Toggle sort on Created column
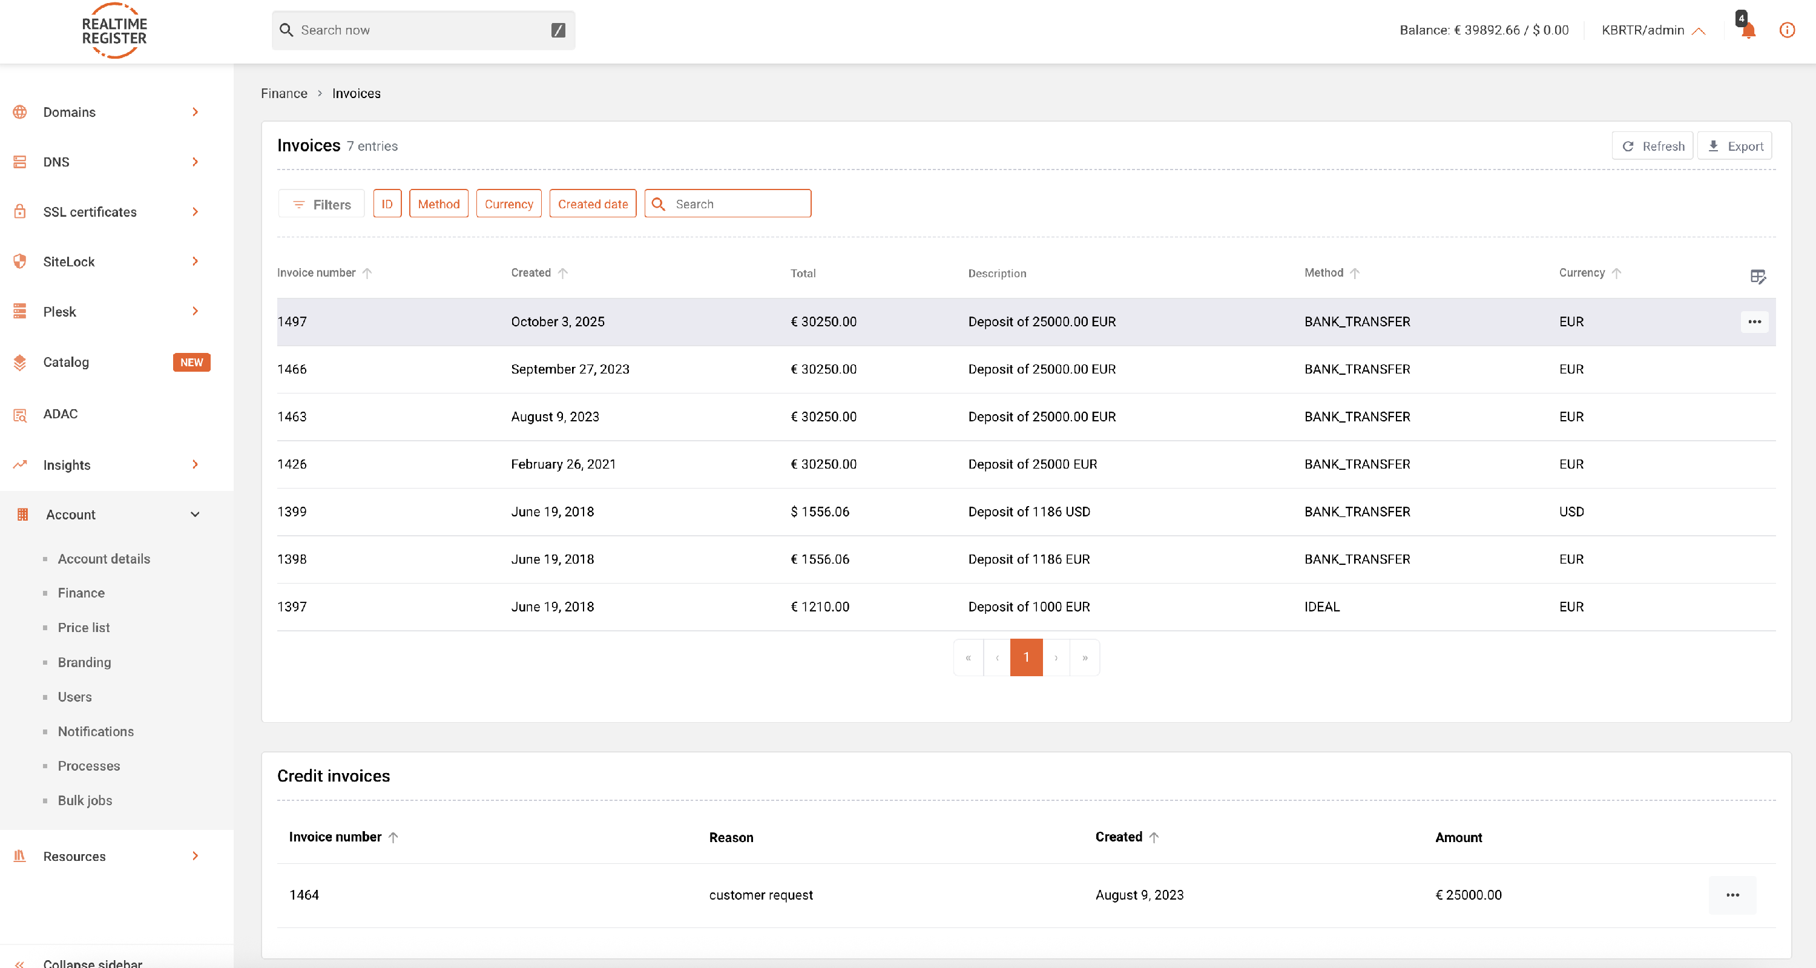Screen dimensions: 1816x968 click(562, 274)
